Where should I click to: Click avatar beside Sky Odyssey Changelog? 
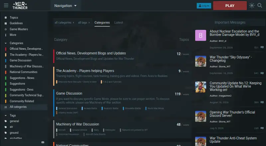[x=200, y=61]
